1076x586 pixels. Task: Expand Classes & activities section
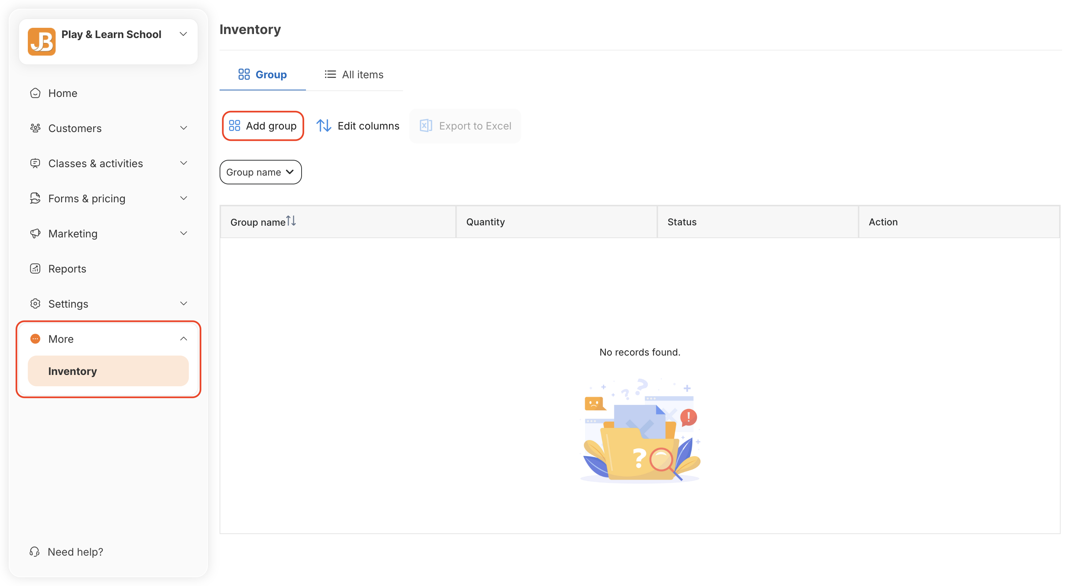coord(183,163)
